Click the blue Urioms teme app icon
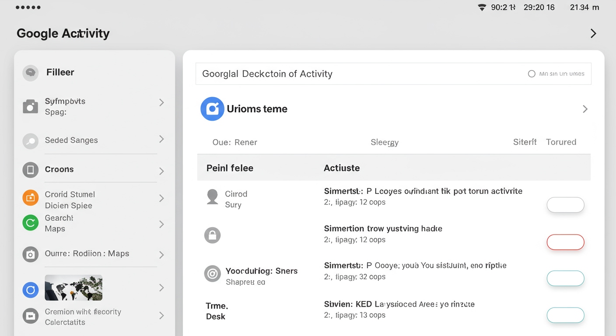 tap(212, 109)
